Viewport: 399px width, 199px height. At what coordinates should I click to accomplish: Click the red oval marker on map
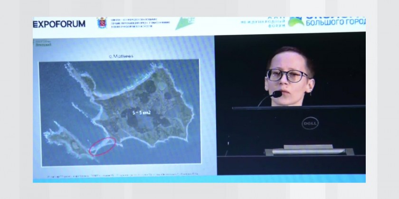102,145
